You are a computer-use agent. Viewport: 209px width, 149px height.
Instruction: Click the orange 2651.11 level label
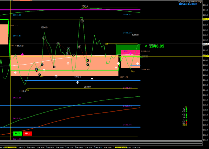point(13,25)
